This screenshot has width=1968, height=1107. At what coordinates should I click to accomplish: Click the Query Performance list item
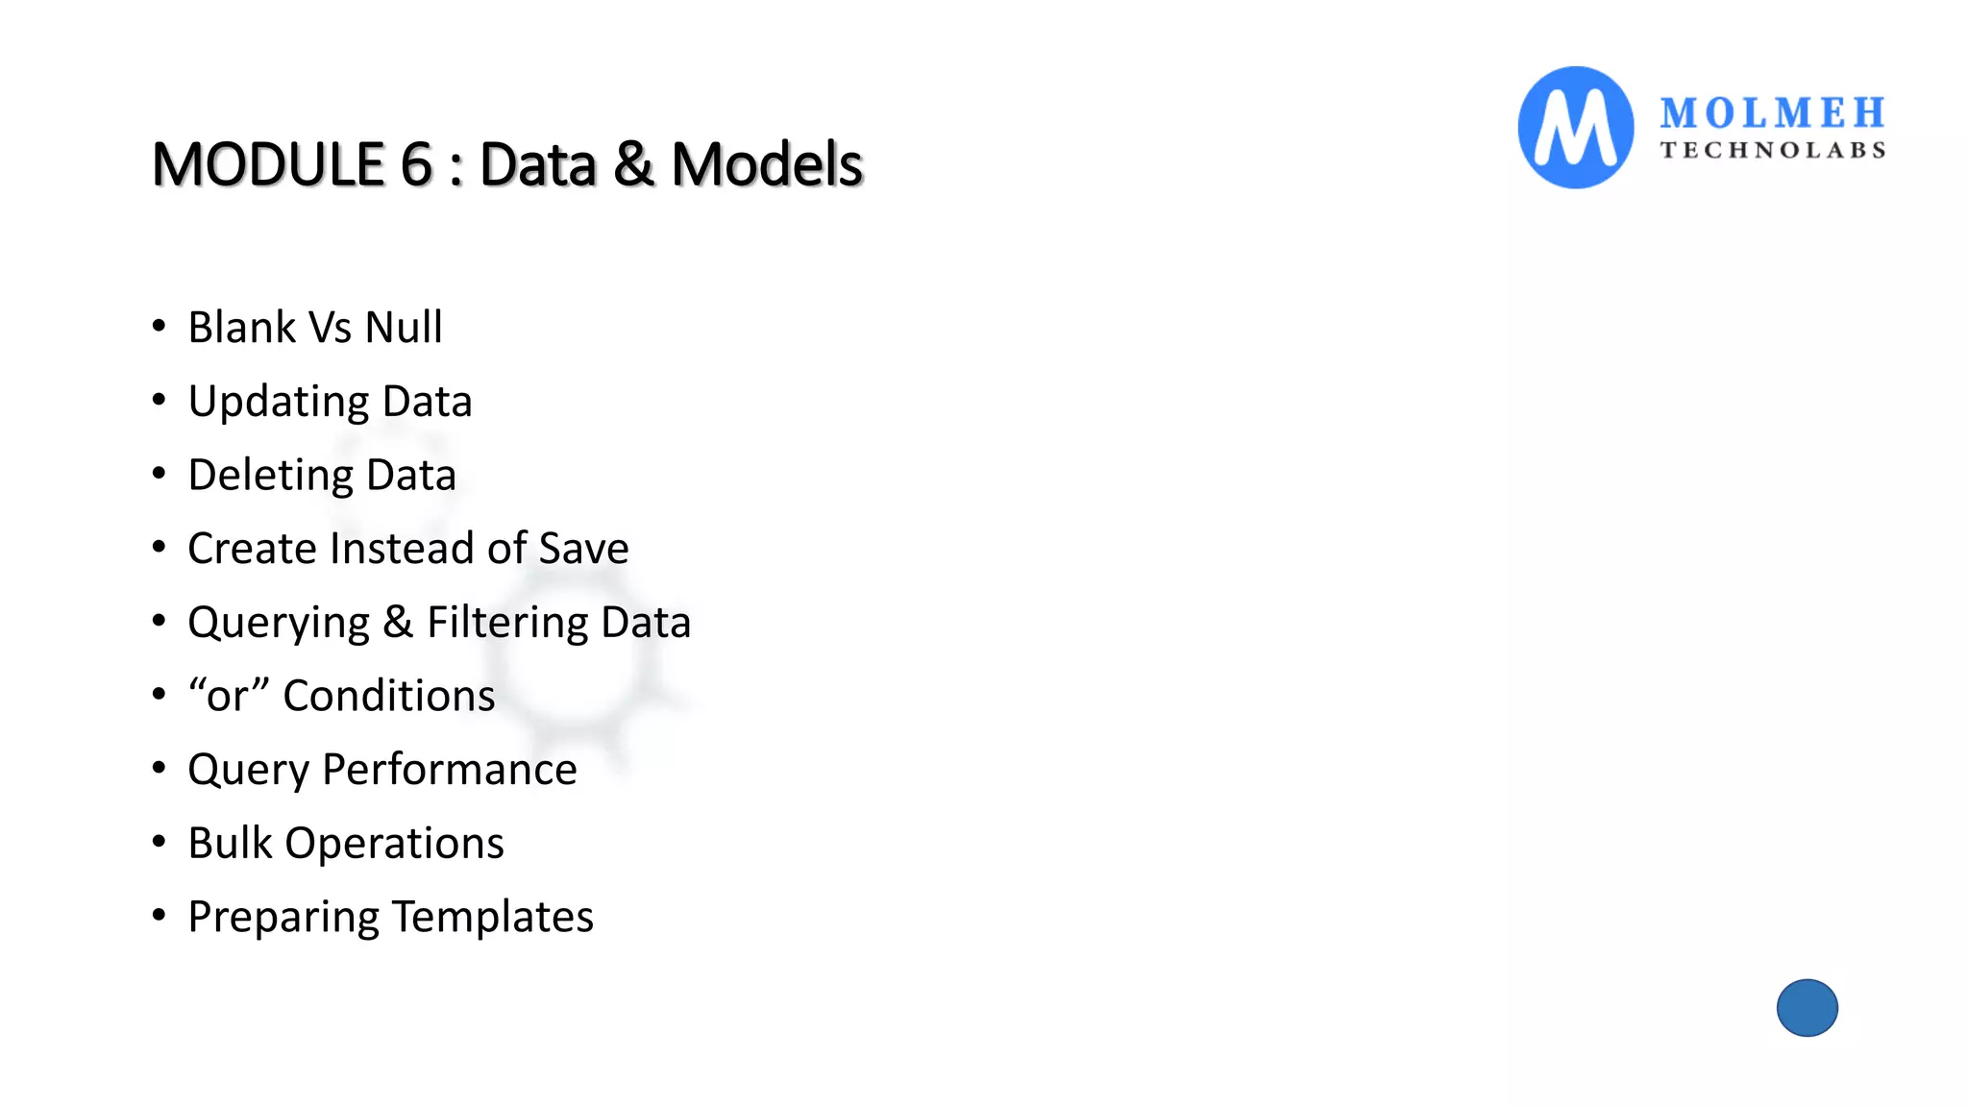coord(382,769)
